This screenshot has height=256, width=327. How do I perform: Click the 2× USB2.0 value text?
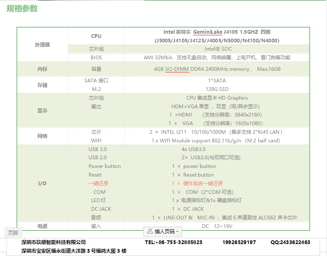pyautogui.click(x=211, y=158)
